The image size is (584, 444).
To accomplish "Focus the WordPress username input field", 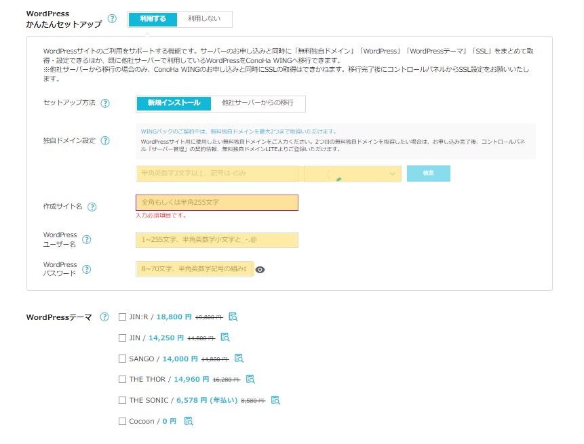I will [x=217, y=240].
